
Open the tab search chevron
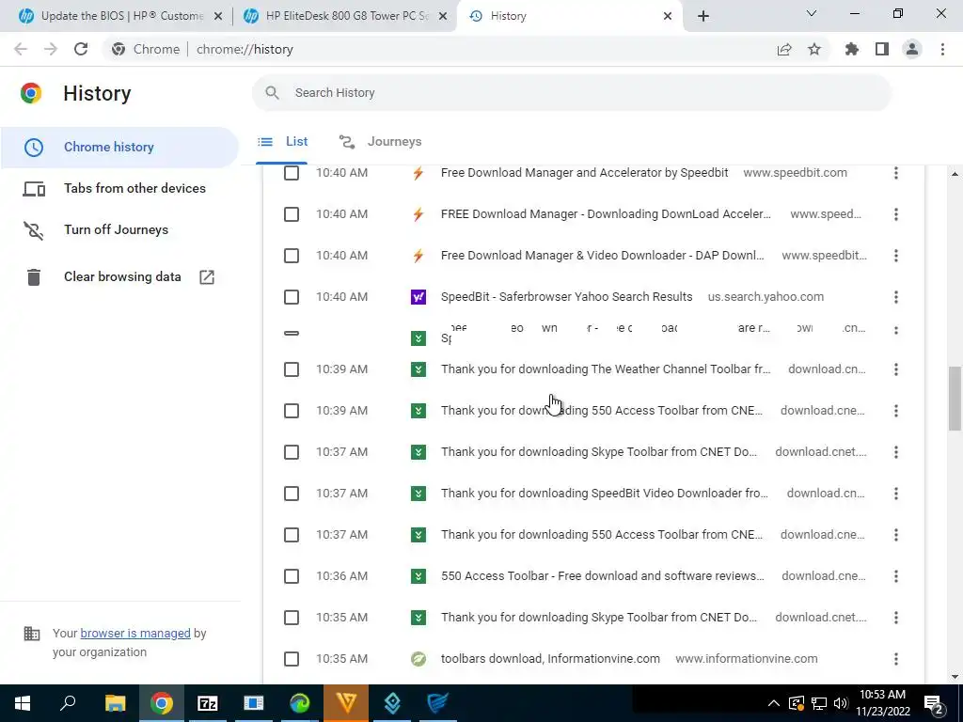point(812,13)
